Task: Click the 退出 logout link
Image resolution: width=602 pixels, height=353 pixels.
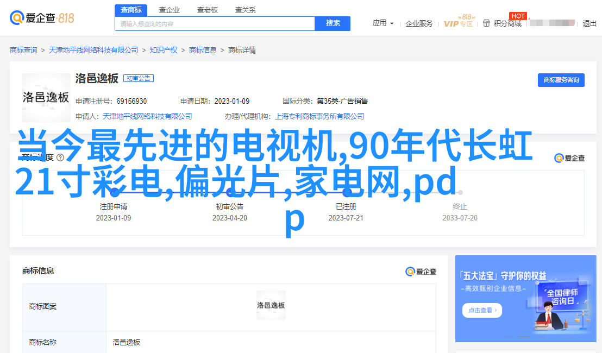Action: click(590, 24)
